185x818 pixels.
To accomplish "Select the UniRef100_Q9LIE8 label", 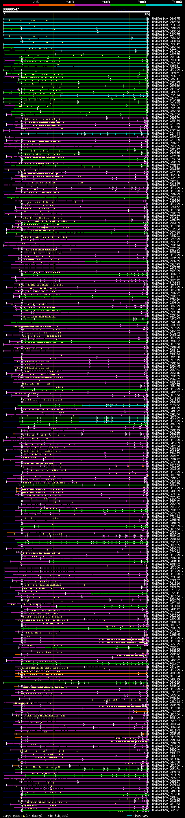I will click(166, 60).
